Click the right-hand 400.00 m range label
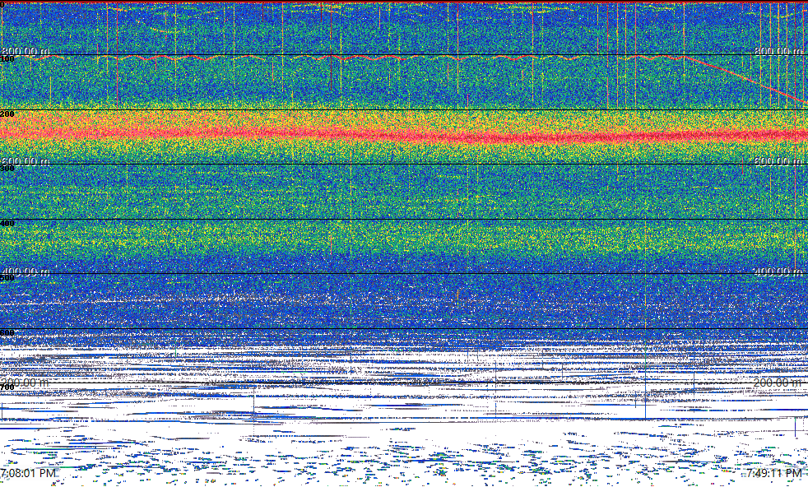808x487 pixels. pyautogui.click(x=778, y=271)
